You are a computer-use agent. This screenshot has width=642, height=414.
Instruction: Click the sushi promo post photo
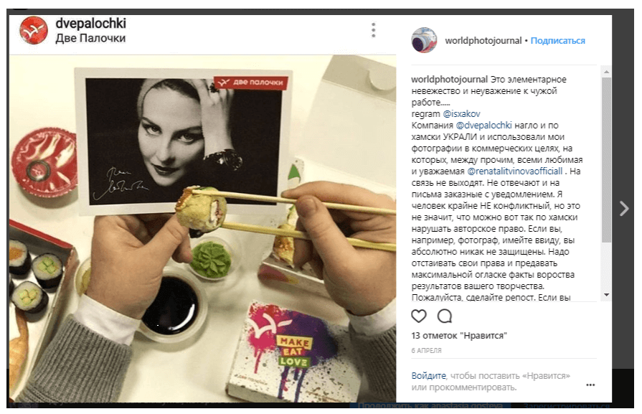203,228
